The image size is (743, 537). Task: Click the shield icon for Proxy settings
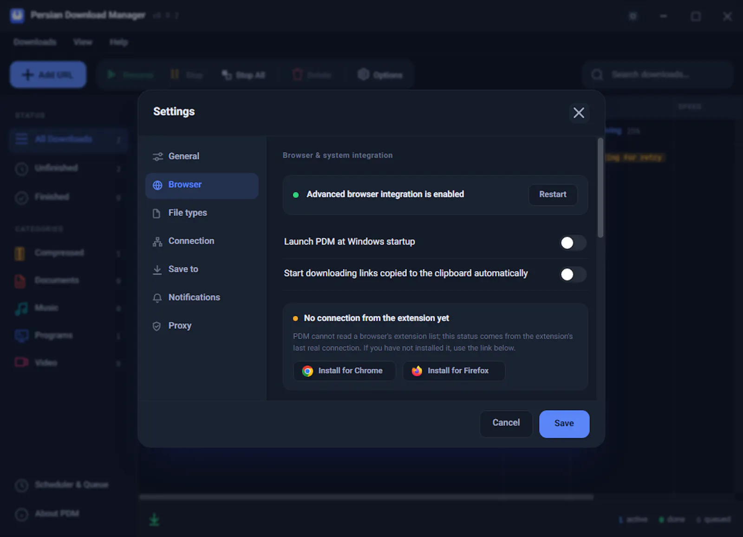157,326
